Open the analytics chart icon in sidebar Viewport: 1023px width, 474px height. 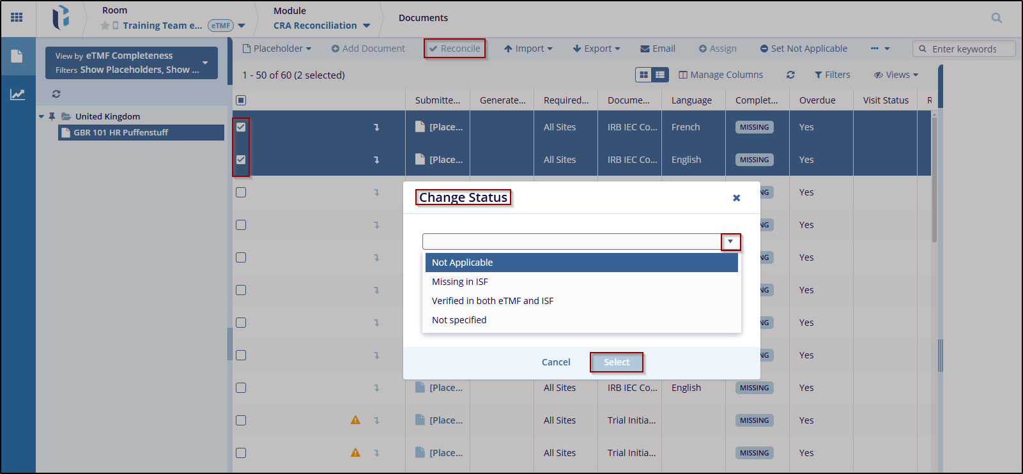tap(17, 95)
